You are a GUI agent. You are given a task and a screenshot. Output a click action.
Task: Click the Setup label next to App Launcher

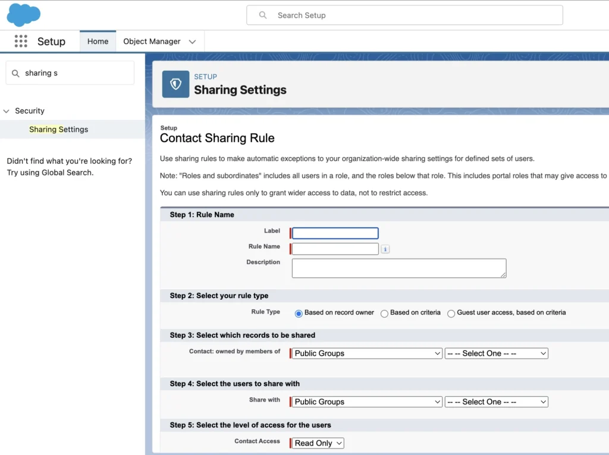pyautogui.click(x=51, y=41)
